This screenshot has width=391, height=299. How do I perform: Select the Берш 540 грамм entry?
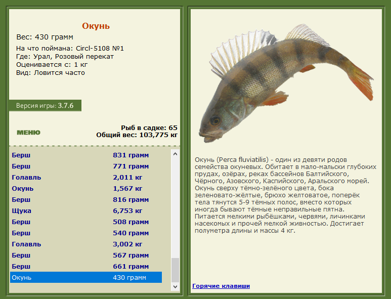coord(85,233)
